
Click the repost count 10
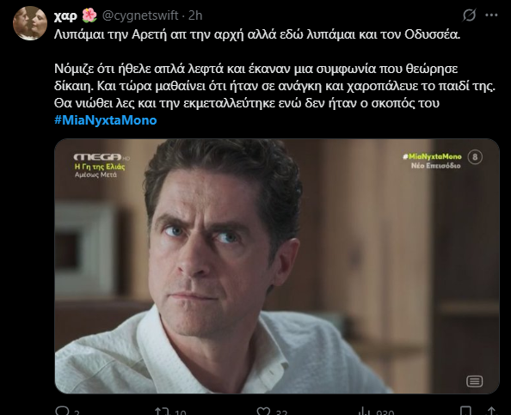pos(180,412)
